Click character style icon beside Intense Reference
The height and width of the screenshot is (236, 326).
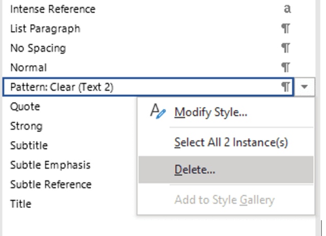pyautogui.click(x=287, y=9)
